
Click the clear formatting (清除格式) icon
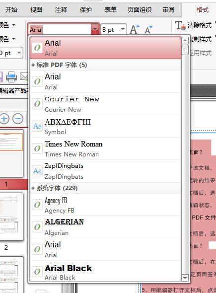[180, 25]
